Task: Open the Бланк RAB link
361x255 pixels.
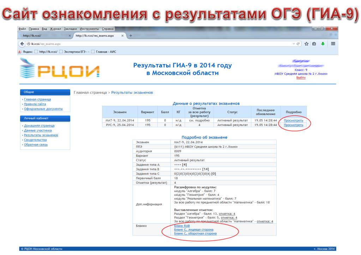Action: click(182, 226)
